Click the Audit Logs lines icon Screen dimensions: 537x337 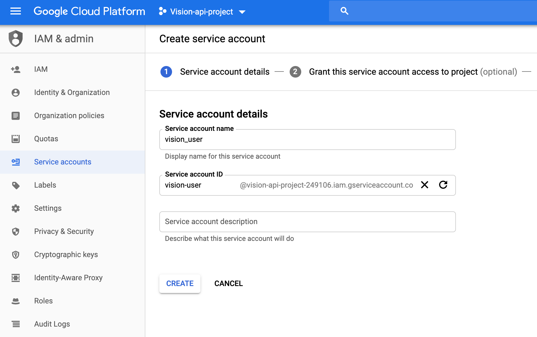16,324
